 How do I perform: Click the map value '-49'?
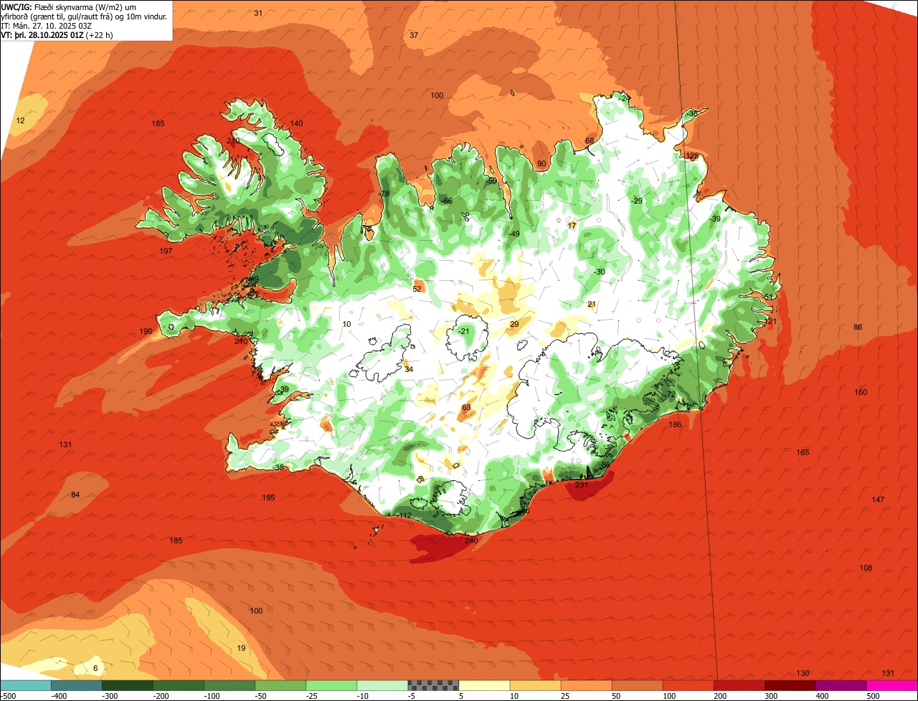click(x=514, y=234)
